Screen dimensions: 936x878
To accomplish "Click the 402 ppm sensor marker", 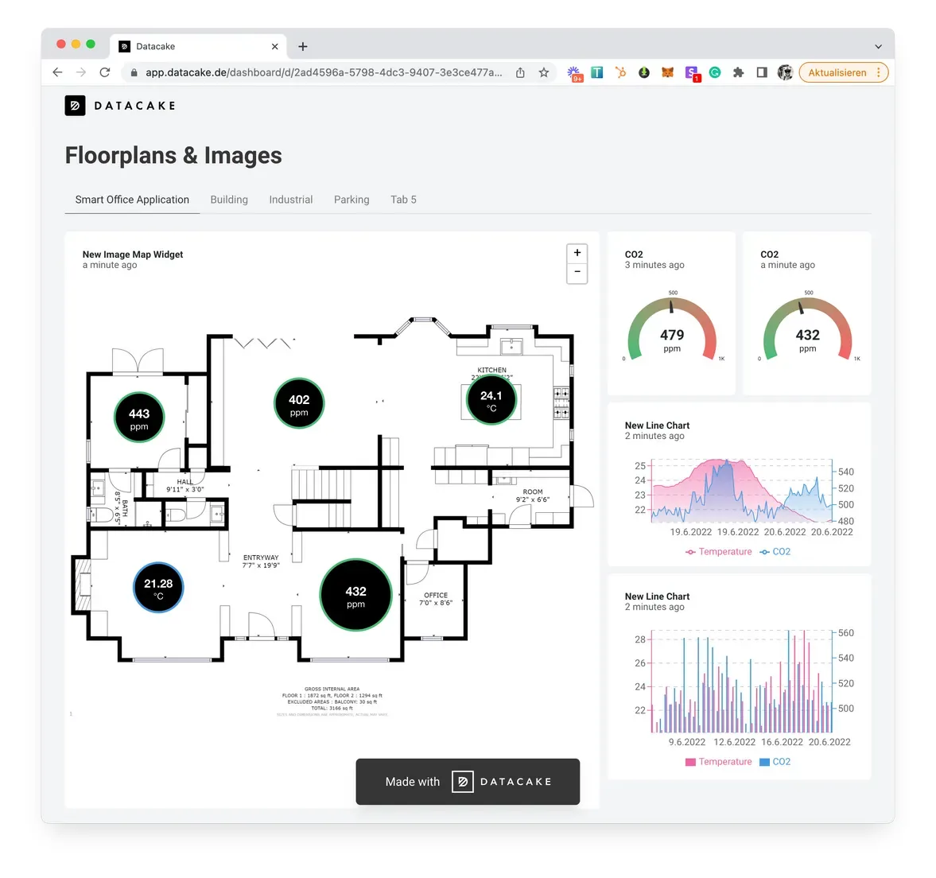I will tap(299, 403).
